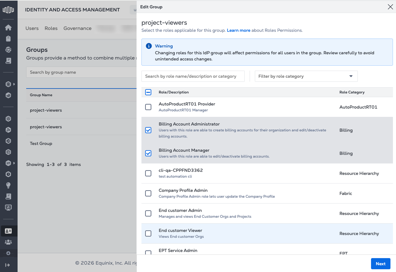Switch to the Roles tab
Viewport: 396px width, 272px height.
pos(51,28)
